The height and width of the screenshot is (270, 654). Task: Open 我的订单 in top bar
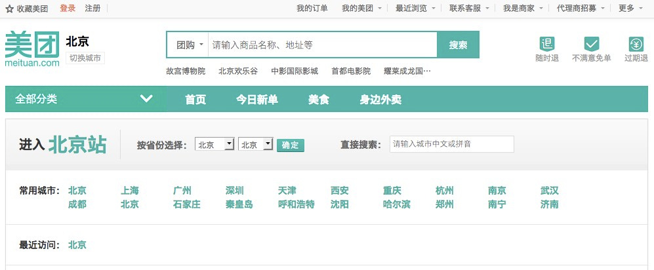[x=312, y=9]
